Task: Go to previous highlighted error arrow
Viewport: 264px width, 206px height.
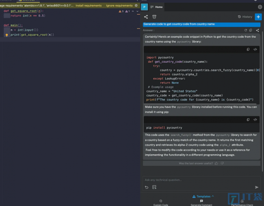Action: tap(133, 11)
